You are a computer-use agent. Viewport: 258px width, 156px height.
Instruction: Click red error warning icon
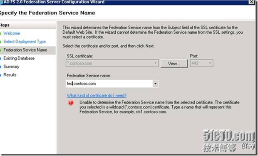[x=71, y=103]
